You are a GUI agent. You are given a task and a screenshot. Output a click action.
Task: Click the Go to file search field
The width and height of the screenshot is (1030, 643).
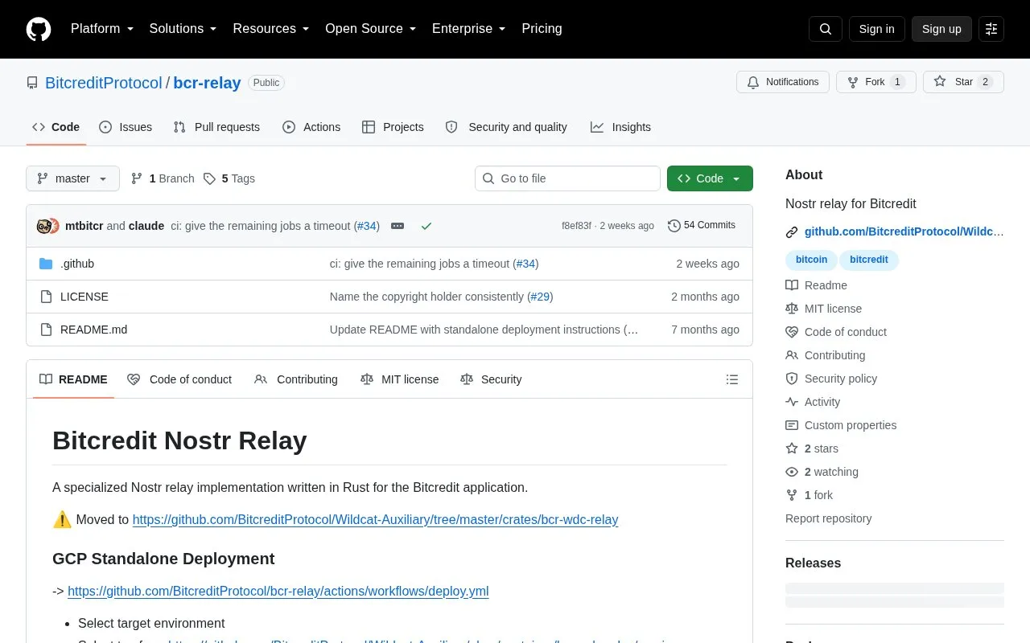click(x=567, y=178)
